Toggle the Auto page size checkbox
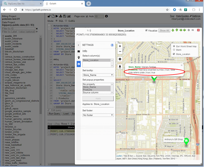This screenshot has height=167, width=204. click(x=87, y=16)
